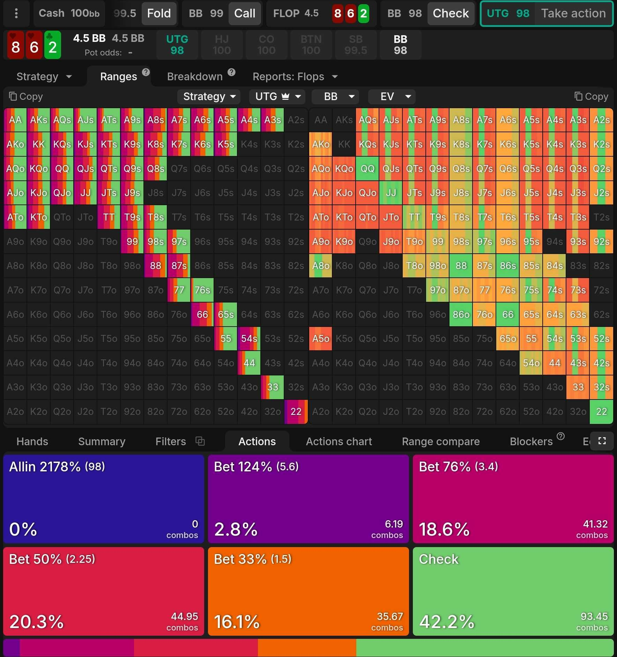
Task: Click the Blockers help icon
Action: pyautogui.click(x=560, y=436)
